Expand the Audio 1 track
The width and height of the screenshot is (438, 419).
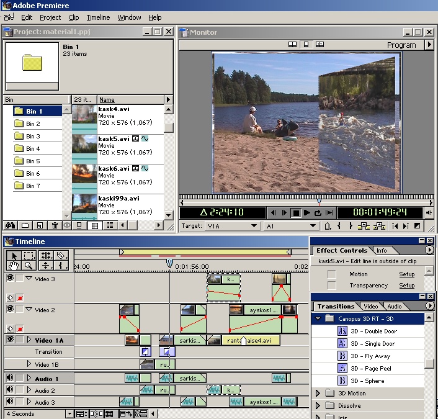pos(29,378)
